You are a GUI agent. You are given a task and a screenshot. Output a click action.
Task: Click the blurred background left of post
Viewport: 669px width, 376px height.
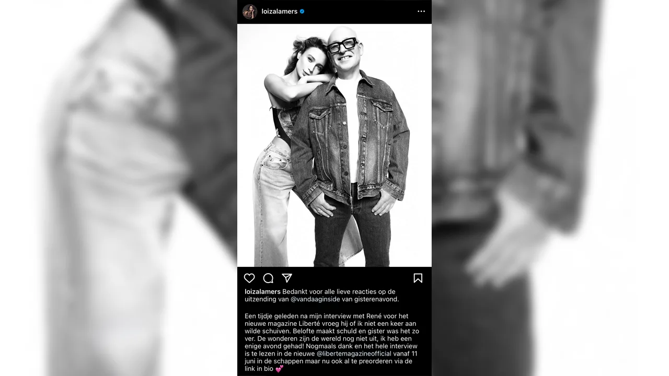[119, 188]
